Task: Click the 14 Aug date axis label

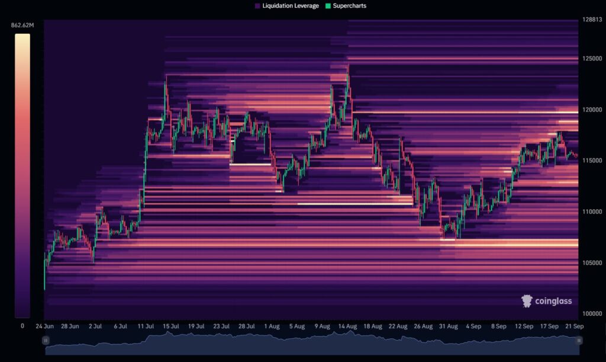Action: tap(347, 326)
